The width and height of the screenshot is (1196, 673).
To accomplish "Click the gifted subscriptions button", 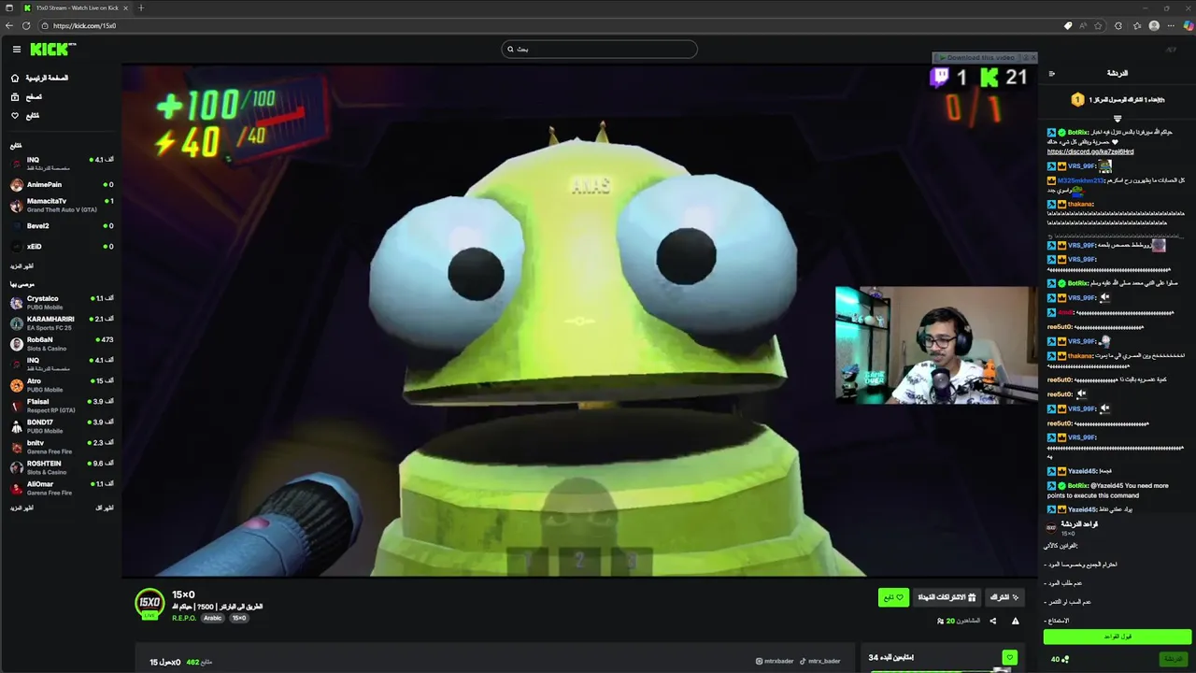I will pos(947,597).
